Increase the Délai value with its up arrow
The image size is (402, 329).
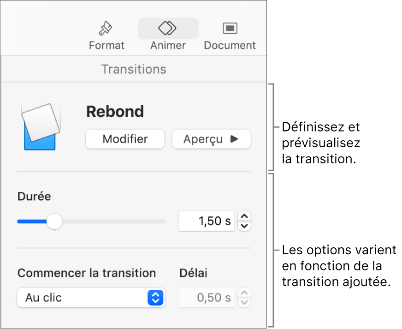click(x=244, y=293)
